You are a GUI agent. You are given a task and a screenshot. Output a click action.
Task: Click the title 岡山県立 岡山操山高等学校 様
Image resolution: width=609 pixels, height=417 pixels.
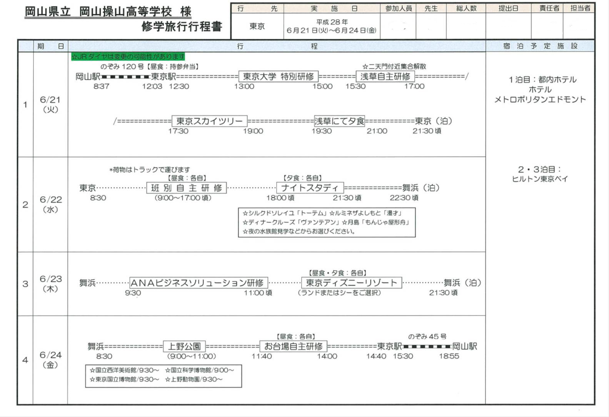coord(108,12)
